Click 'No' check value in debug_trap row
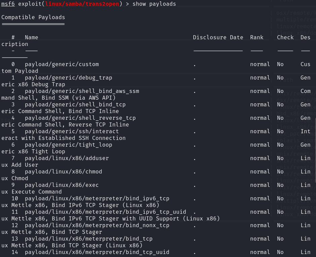Screen dimensions: 316x257 (280, 78)
